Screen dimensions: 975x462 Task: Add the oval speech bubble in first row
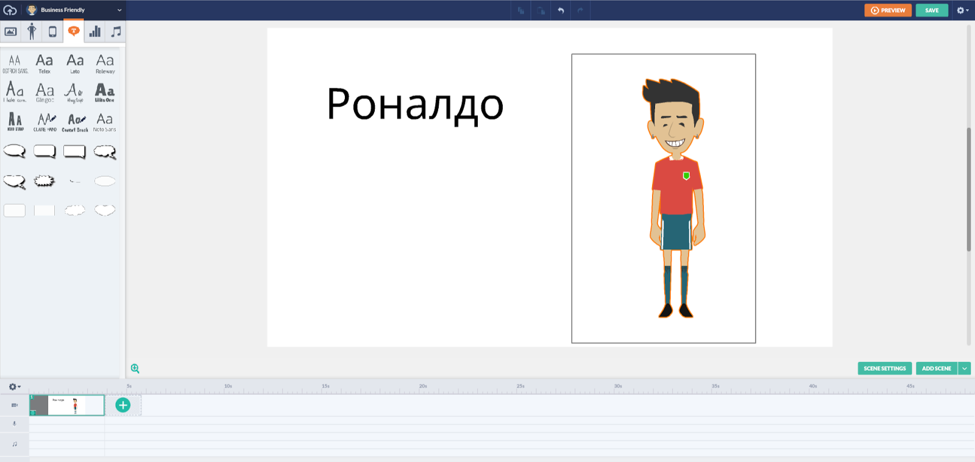pos(15,152)
